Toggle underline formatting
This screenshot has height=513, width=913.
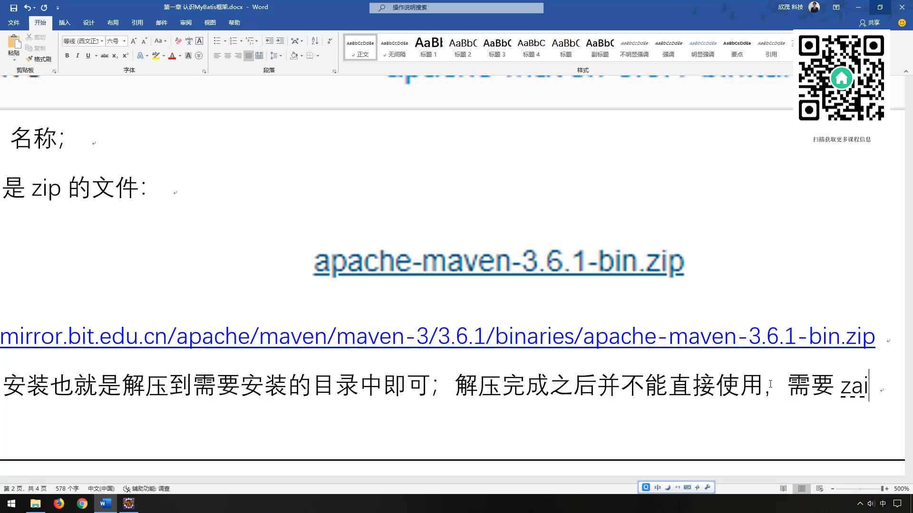[88, 56]
